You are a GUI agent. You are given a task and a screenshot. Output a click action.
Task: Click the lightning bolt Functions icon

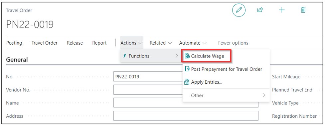pyautogui.click(x=124, y=56)
